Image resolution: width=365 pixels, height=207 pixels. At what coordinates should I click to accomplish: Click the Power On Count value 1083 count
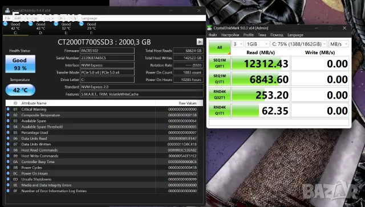pyautogui.click(x=188, y=72)
